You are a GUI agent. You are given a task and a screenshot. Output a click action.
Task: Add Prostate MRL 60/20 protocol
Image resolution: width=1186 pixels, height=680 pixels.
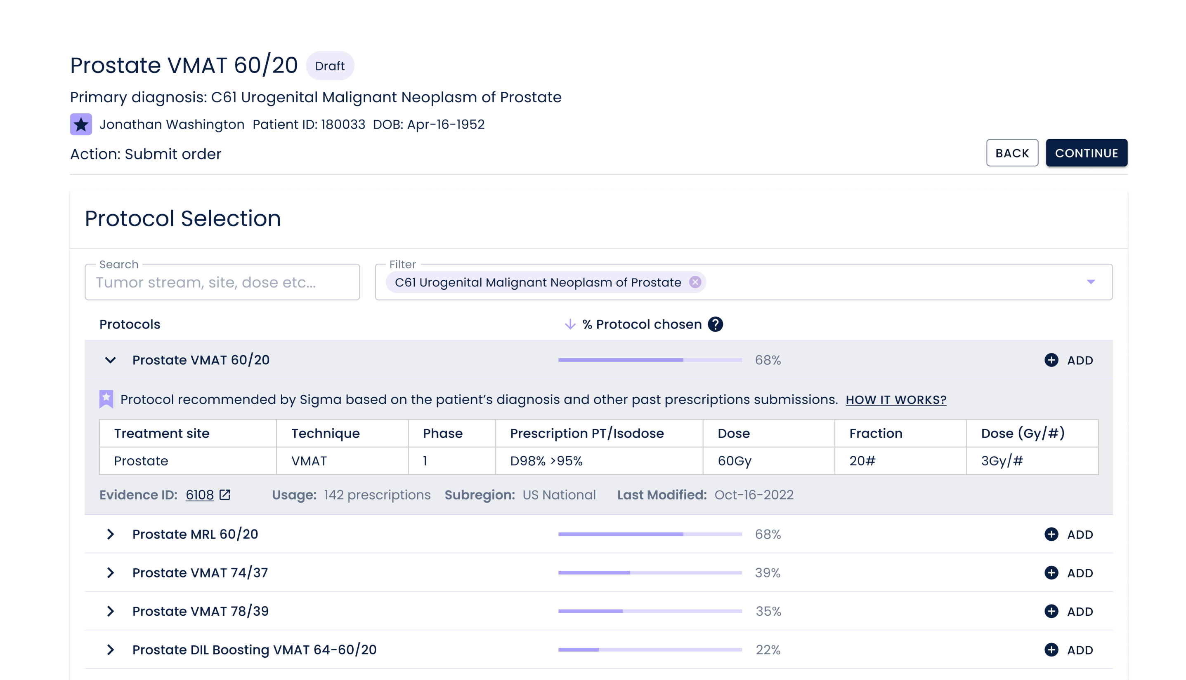click(x=1069, y=534)
